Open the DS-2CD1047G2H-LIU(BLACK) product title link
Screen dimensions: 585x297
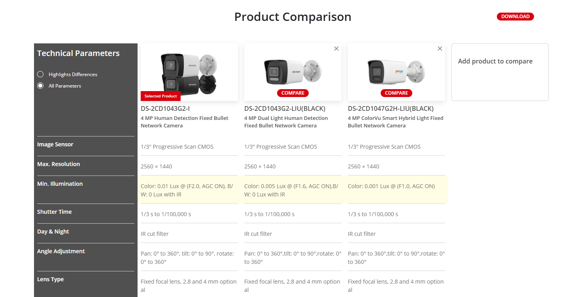click(x=391, y=108)
